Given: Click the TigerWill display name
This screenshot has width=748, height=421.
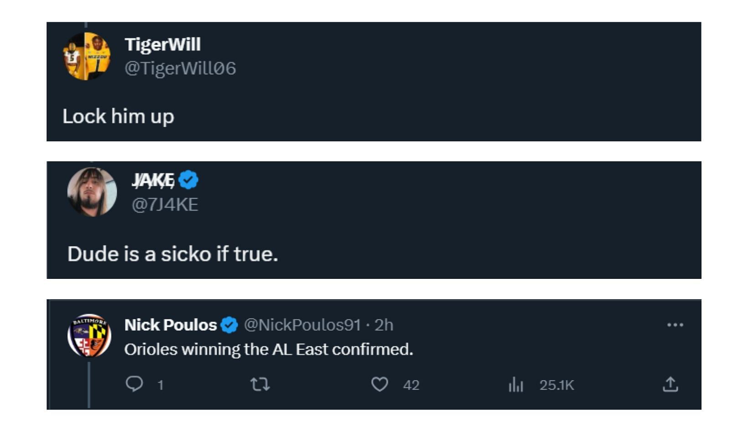Looking at the screenshot, I should pyautogui.click(x=162, y=45).
